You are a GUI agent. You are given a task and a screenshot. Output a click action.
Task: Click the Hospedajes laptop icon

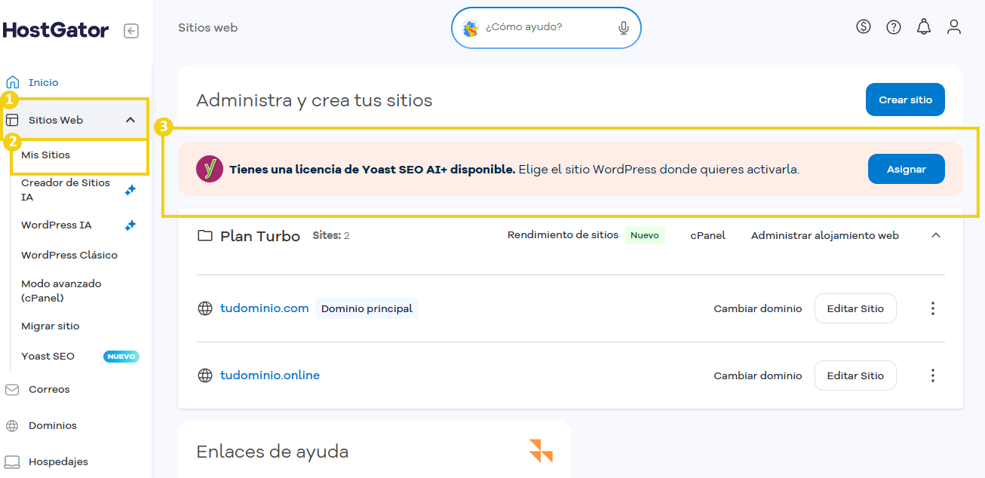[12, 461]
